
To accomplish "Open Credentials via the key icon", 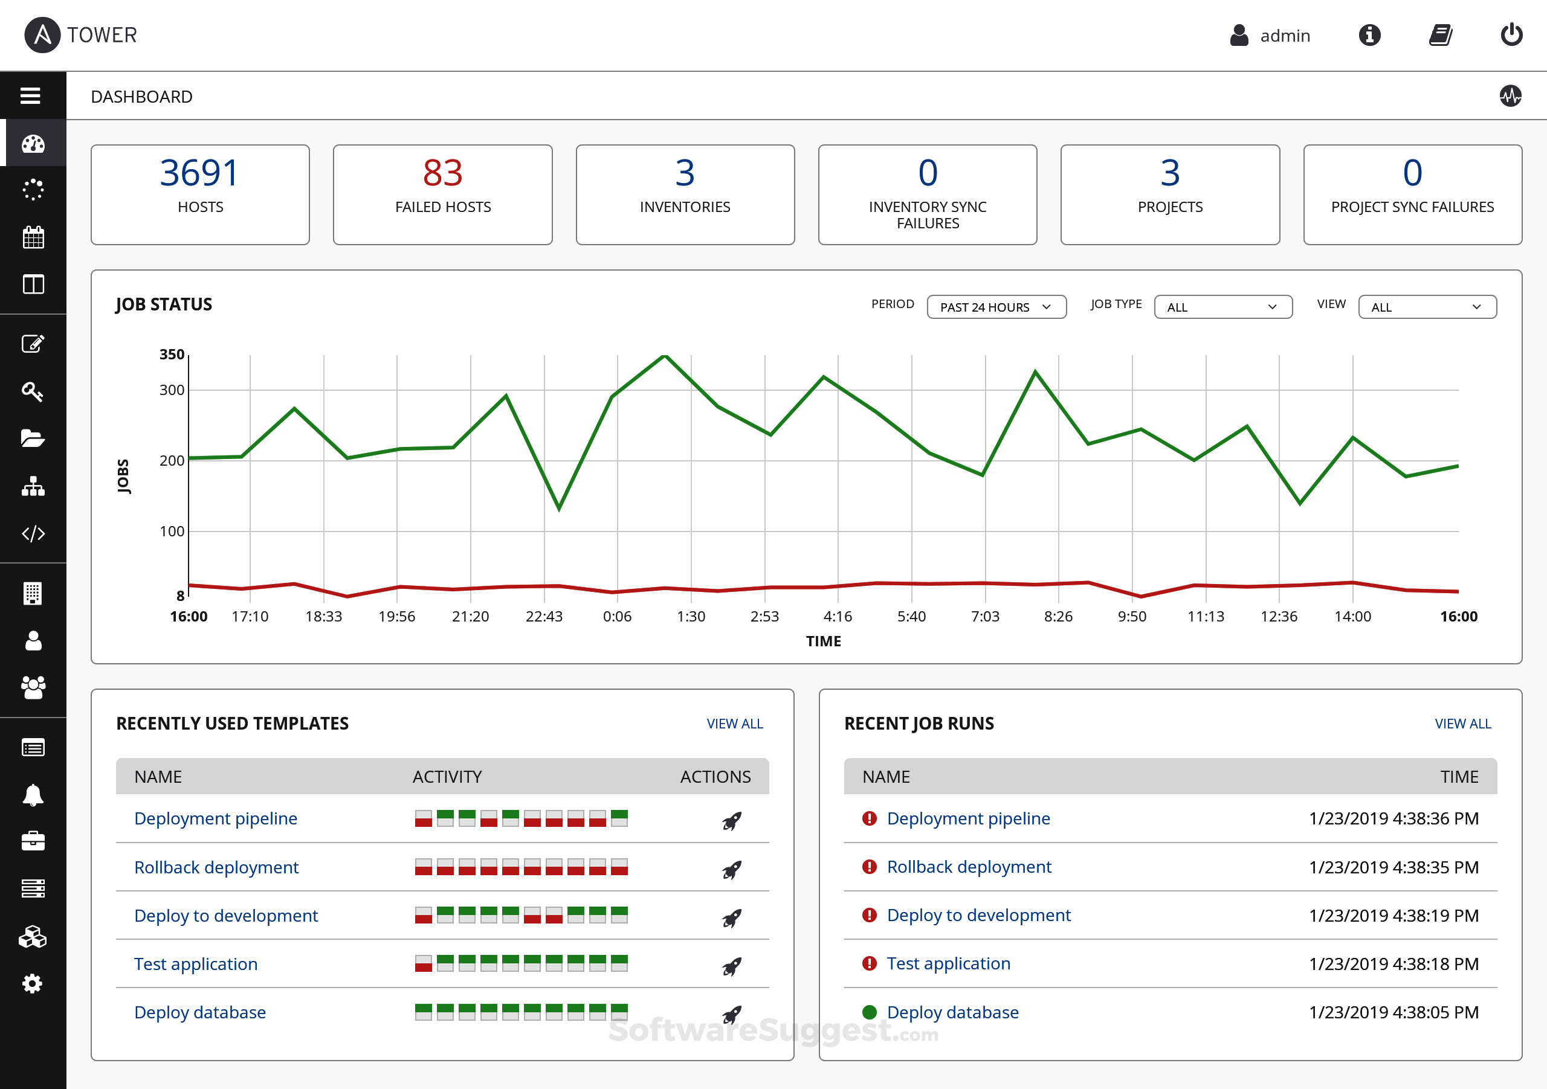I will tap(33, 391).
